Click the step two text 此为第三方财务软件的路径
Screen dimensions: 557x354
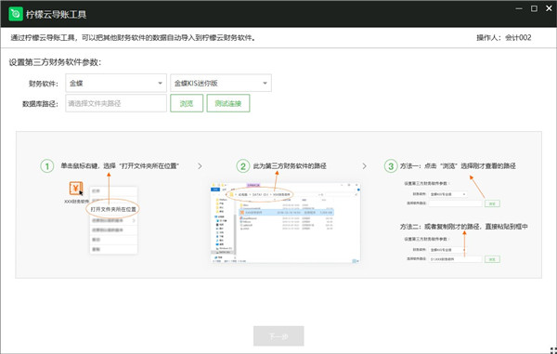290,166
